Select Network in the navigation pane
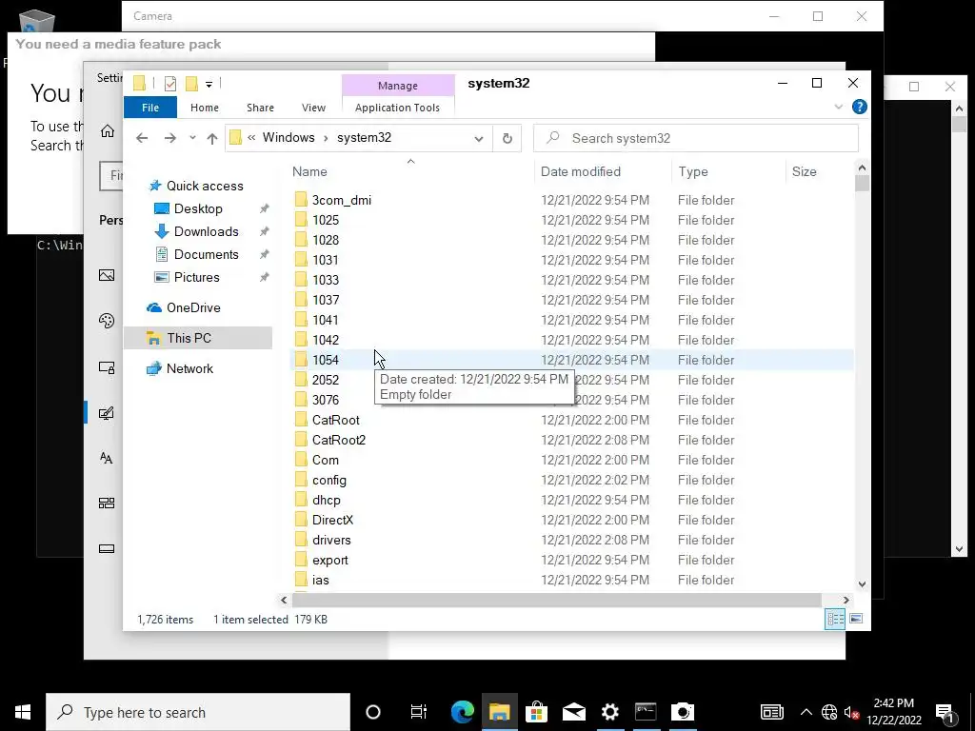Viewport: 975px width, 731px height. pos(189,368)
